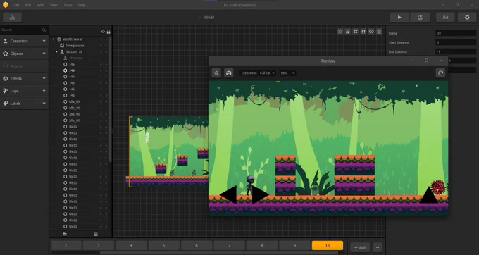
Task: Toggle the grid icon in canvas toolbar
Action: (x=355, y=32)
